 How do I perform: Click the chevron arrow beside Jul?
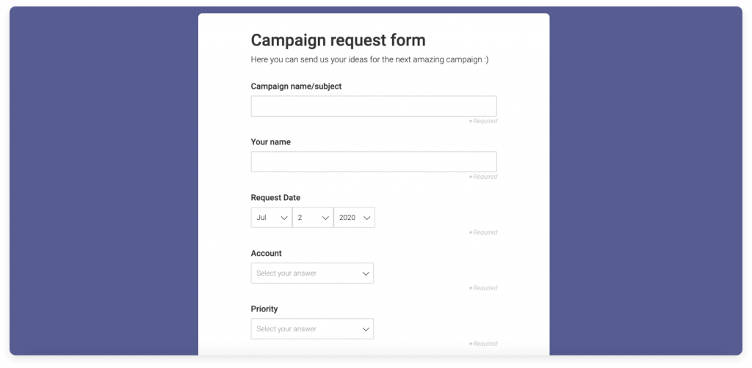click(284, 218)
